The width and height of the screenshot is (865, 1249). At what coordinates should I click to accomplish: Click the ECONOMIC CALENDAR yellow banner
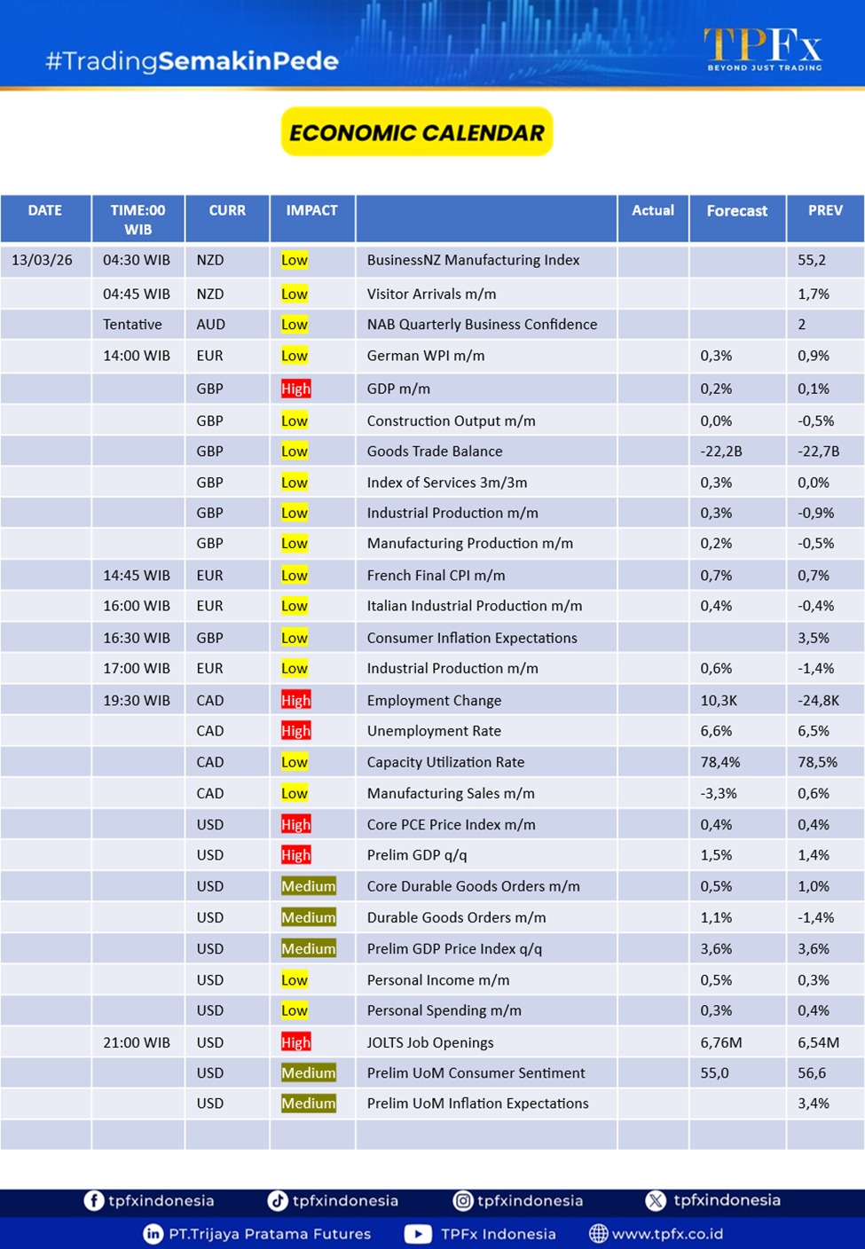click(417, 132)
